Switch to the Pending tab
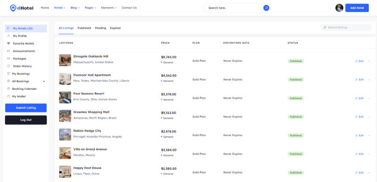Screen dimensions: 377x182 tap(100, 28)
